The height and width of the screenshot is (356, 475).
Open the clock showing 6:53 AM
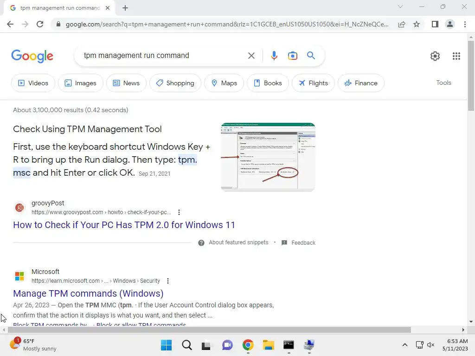point(455,345)
